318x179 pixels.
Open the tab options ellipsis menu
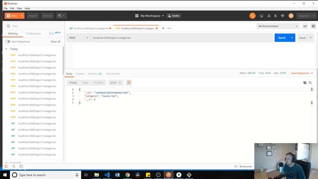pyautogui.click(x=169, y=28)
